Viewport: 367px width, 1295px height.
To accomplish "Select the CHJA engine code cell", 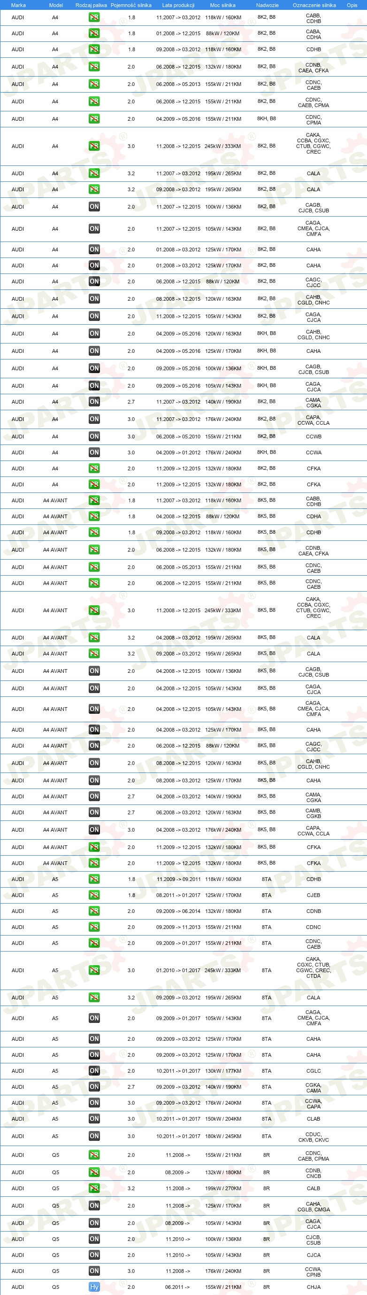I will tap(314, 1287).
